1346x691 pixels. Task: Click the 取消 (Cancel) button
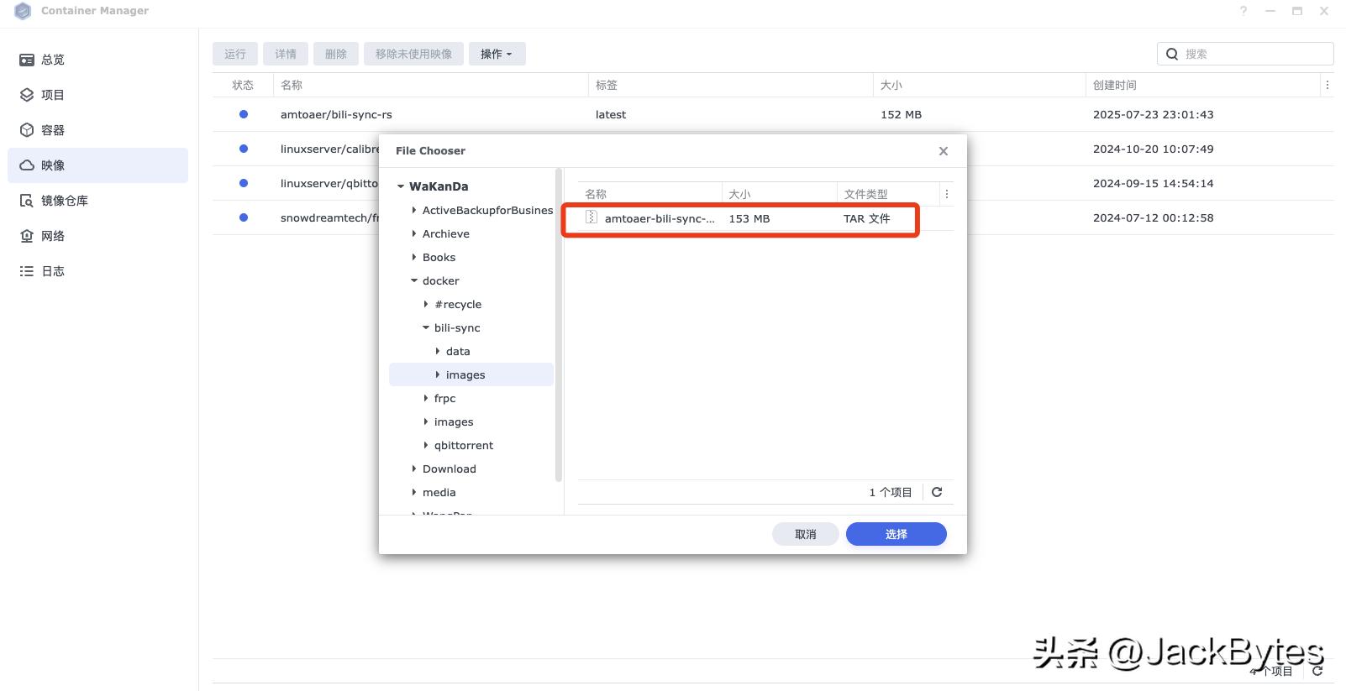coord(806,534)
